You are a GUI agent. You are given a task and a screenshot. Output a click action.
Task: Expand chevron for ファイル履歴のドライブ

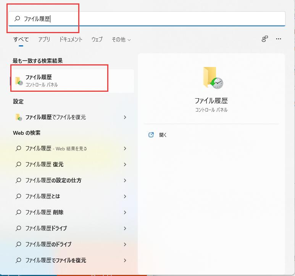pyautogui.click(x=125, y=244)
